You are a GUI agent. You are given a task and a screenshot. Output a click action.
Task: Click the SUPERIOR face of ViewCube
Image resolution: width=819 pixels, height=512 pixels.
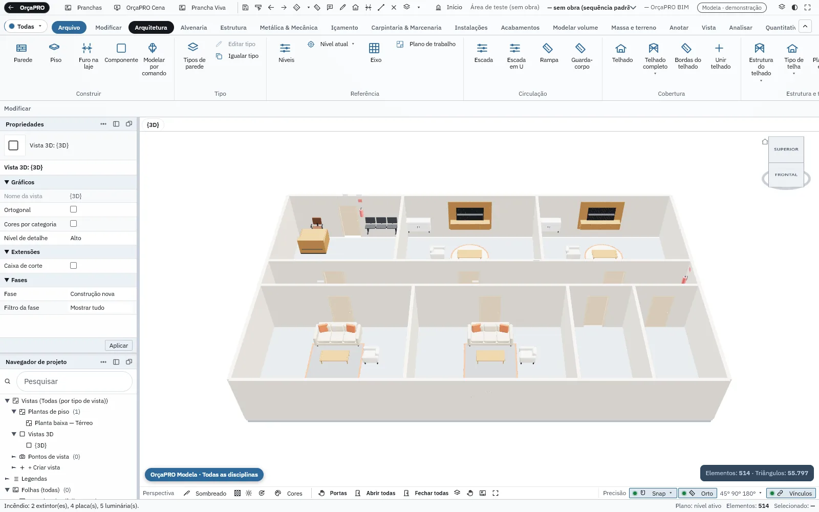[786, 149]
